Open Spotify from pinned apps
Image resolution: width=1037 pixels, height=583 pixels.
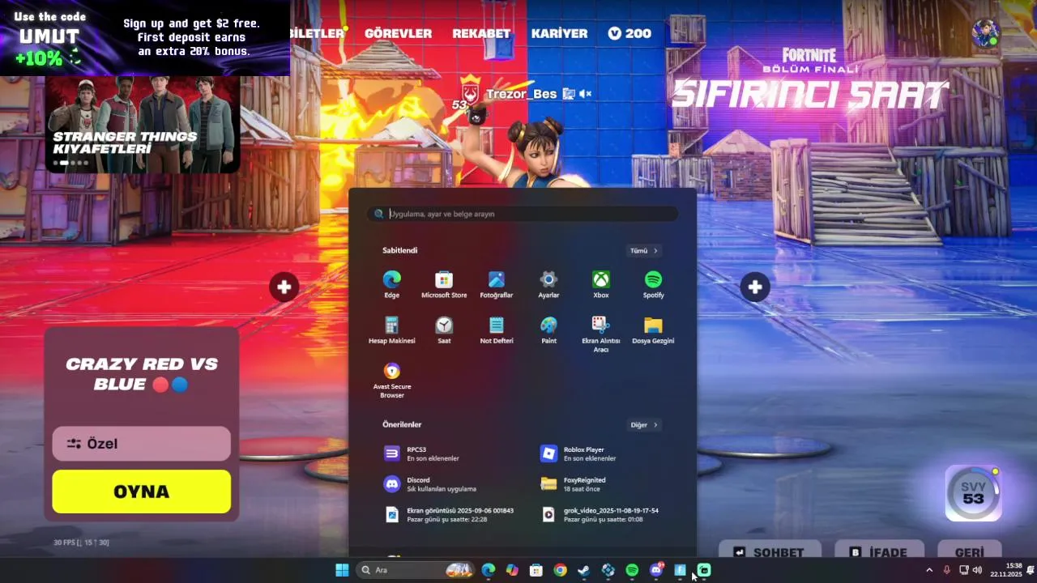pos(653,284)
